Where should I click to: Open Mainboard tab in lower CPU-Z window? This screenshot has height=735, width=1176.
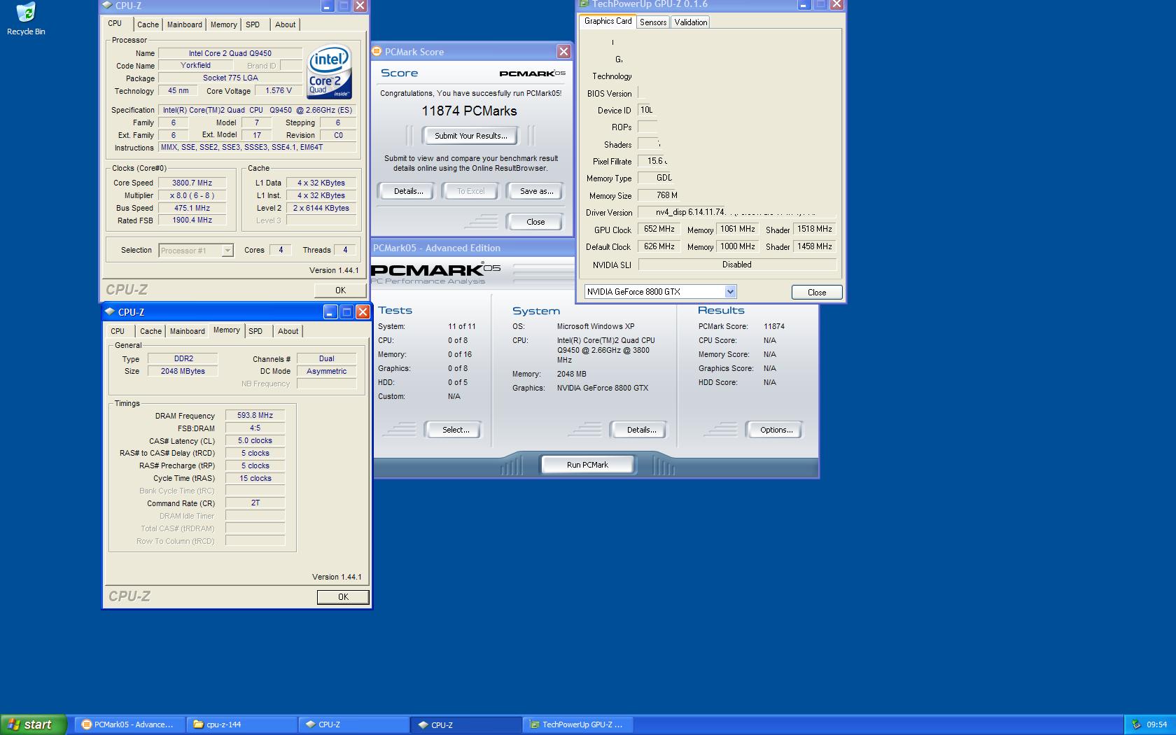(188, 331)
